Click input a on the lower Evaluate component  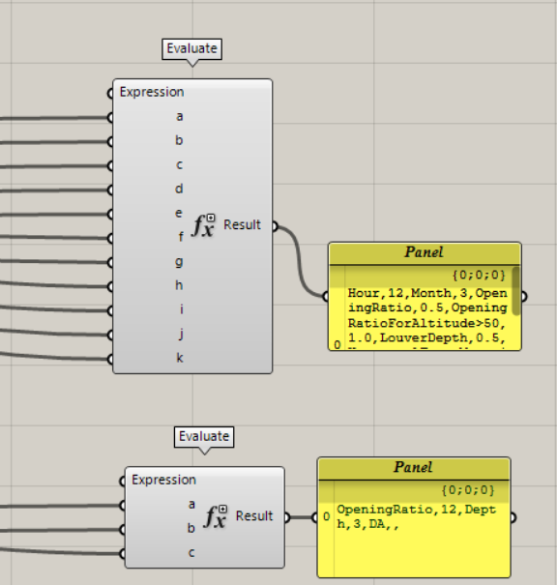(191, 505)
